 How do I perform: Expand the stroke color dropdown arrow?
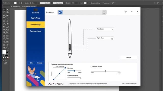coord(23,3)
